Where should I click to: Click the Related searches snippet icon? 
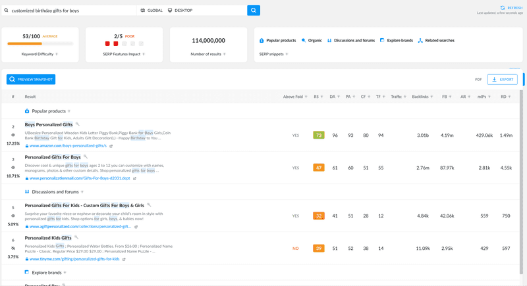420,40
